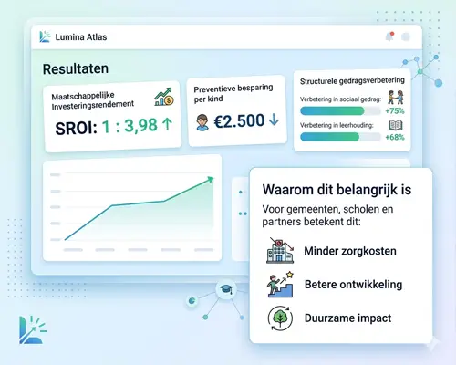Screen dimensions: 456x365
Task: Click the growth chart coin icon
Action: point(164,97)
